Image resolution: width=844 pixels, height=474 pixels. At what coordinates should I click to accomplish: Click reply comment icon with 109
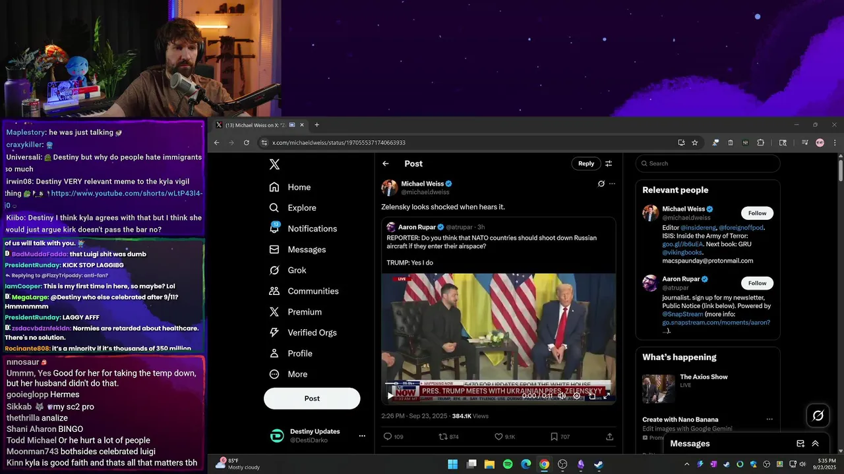(x=394, y=436)
